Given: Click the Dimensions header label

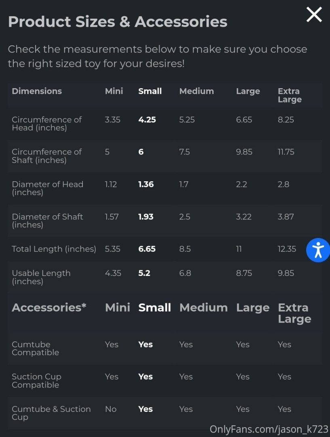Looking at the screenshot, I should (x=37, y=91).
